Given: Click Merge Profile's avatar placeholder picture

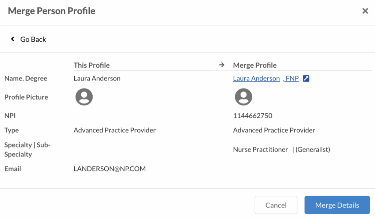Looking at the screenshot, I should coord(244,97).
